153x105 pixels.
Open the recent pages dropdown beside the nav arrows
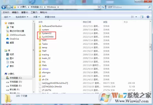click(12, 7)
